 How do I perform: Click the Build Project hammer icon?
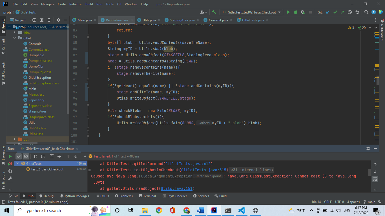coord(214,12)
